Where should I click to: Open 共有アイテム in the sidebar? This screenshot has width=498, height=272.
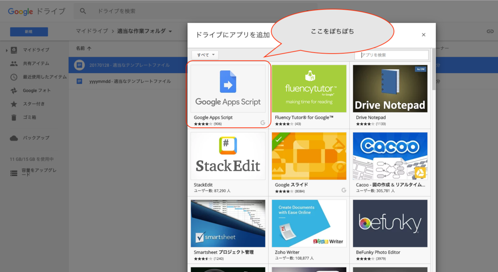tap(36, 64)
